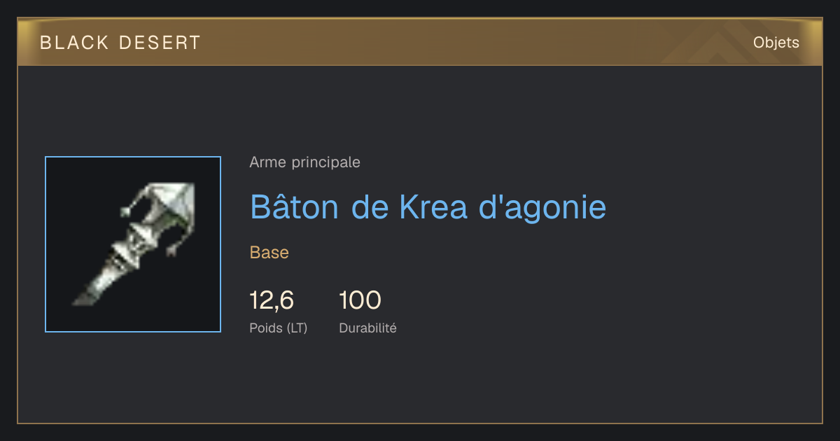Open the Objets section link
Viewport: 840px width, 441px height.
tap(776, 43)
